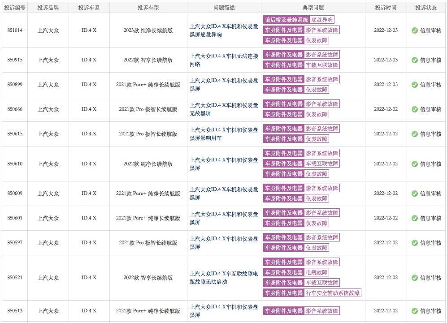Select the 电瓶故障 issue tag
This screenshot has height=323, width=447.
tap(317, 272)
